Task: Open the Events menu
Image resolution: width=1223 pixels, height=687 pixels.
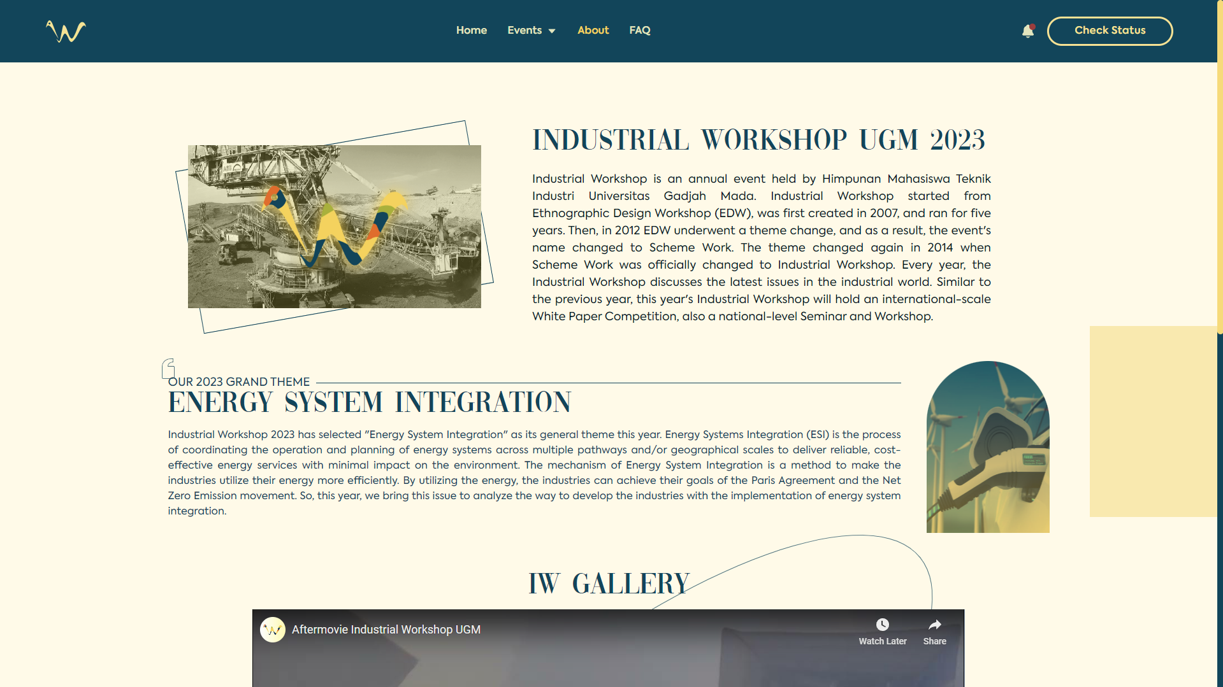Action: (x=524, y=31)
